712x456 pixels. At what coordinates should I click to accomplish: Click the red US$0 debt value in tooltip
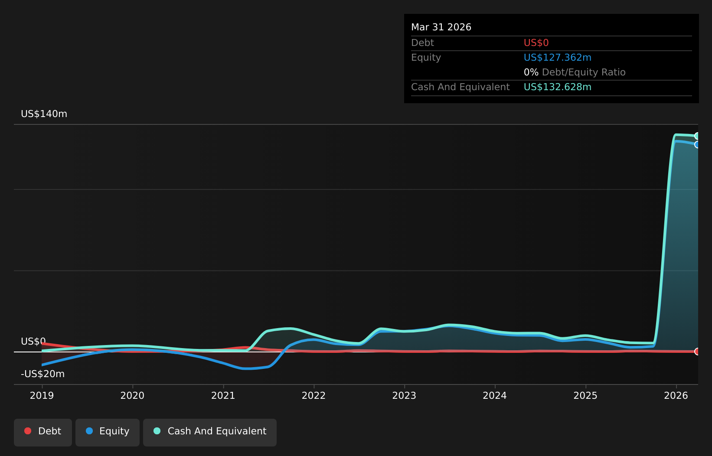[536, 43]
